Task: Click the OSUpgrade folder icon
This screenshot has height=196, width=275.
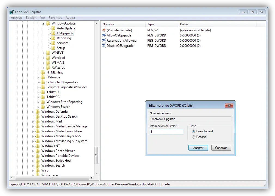Action: (53, 33)
